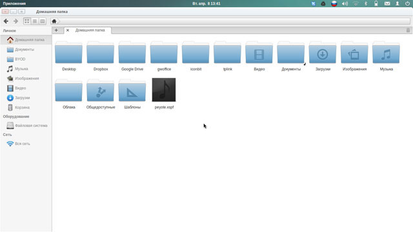
Task: Select the Видео folder icon in the main pane
Action: click(x=259, y=53)
